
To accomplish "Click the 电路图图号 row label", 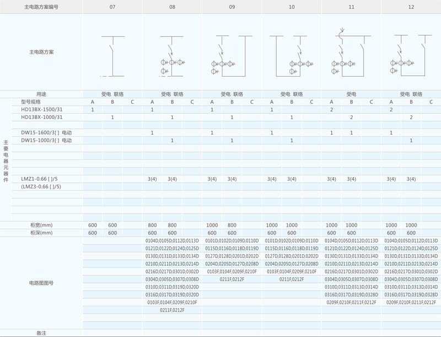I will 41,283.
